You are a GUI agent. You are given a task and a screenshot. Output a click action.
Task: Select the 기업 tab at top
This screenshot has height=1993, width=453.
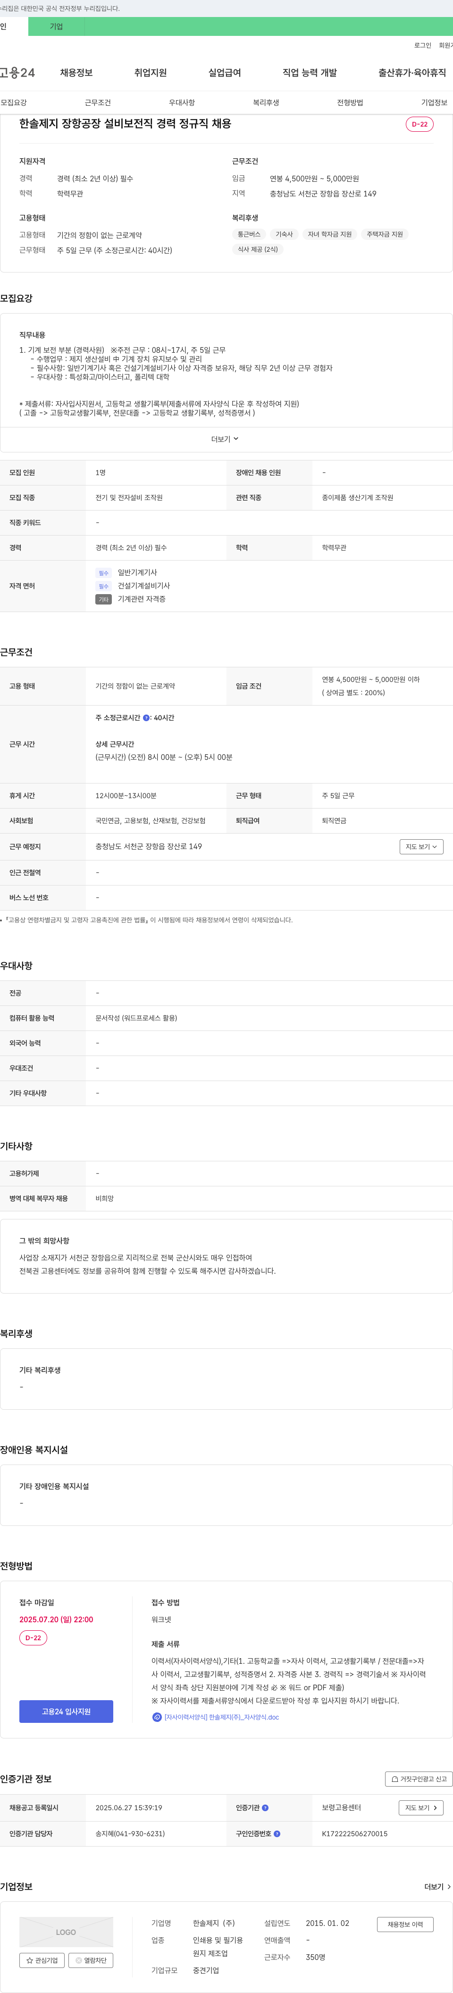tap(57, 26)
